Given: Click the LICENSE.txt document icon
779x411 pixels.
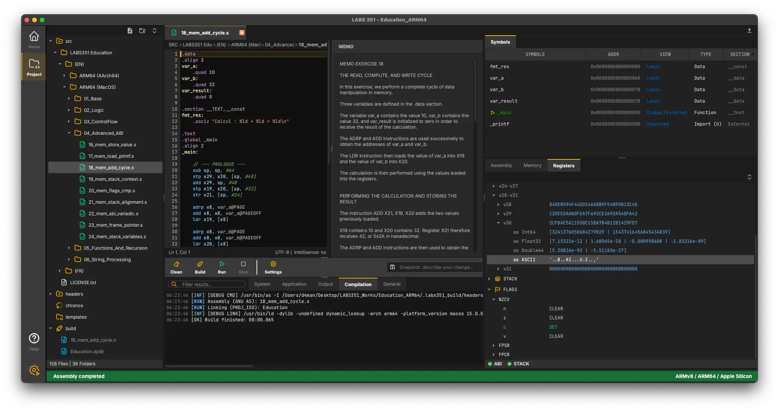Looking at the screenshot, I should click(64, 282).
